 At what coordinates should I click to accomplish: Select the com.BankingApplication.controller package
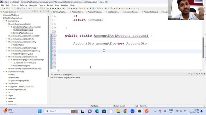point(25,36)
